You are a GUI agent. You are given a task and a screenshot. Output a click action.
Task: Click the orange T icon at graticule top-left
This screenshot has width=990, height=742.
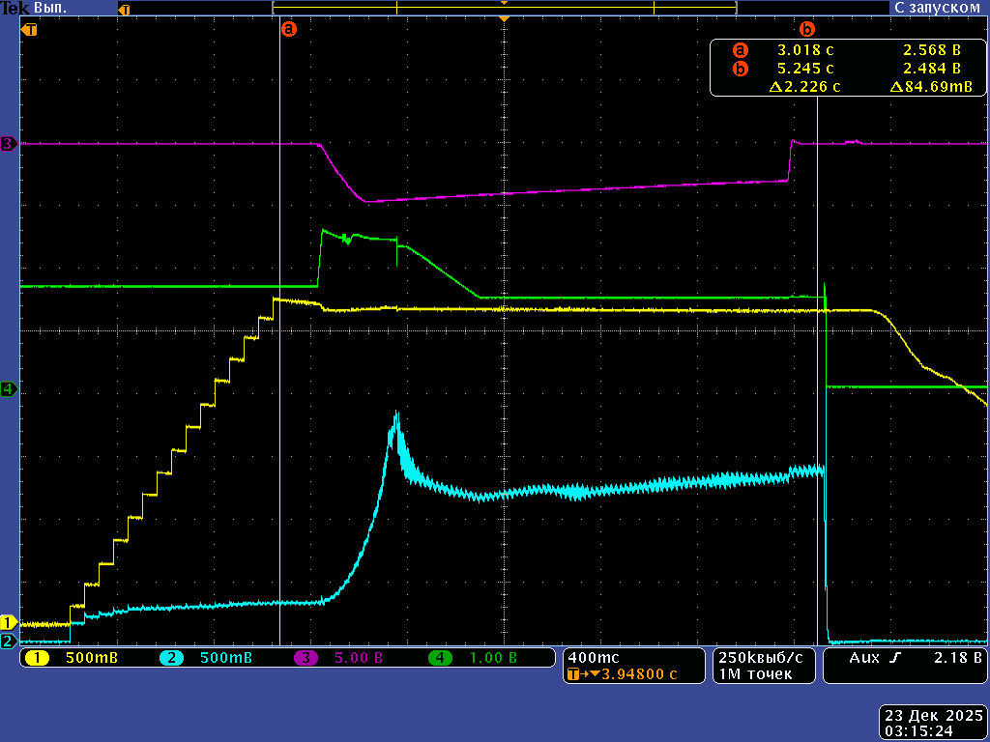[x=30, y=29]
